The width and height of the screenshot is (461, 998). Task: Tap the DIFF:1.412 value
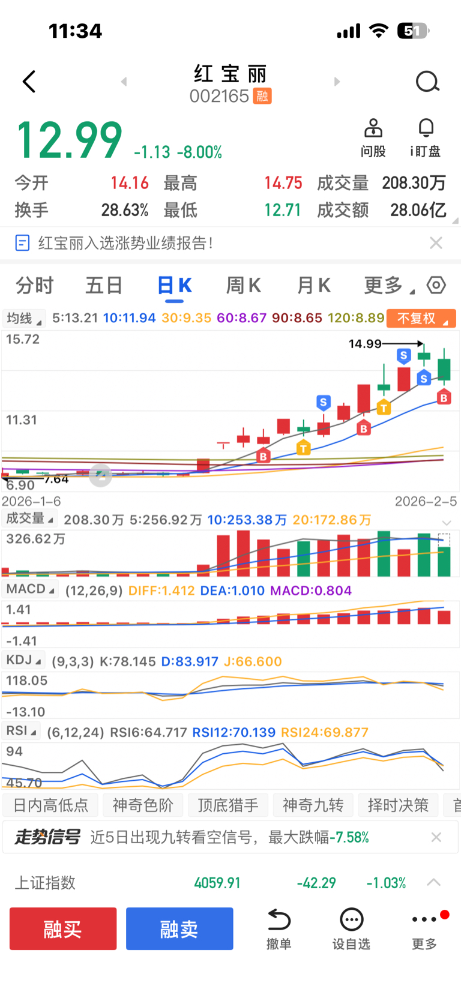tap(161, 591)
